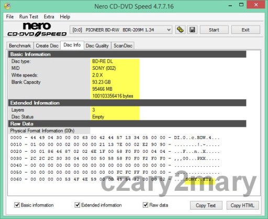Switch to the ScanDisc tab
Screen dimensions: 268x219
tap(123, 46)
